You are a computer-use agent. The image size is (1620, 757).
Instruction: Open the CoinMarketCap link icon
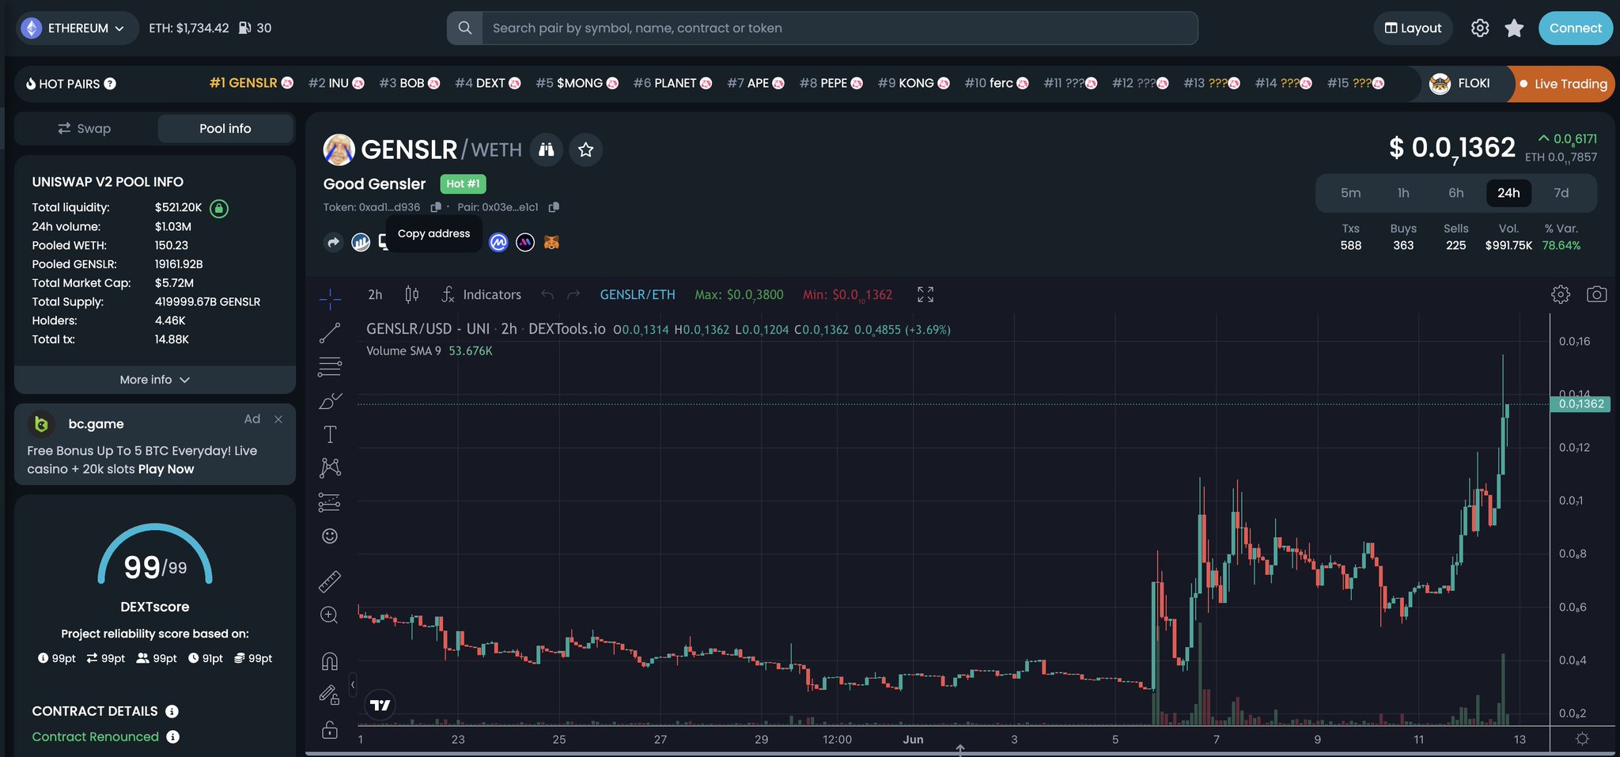click(x=498, y=242)
